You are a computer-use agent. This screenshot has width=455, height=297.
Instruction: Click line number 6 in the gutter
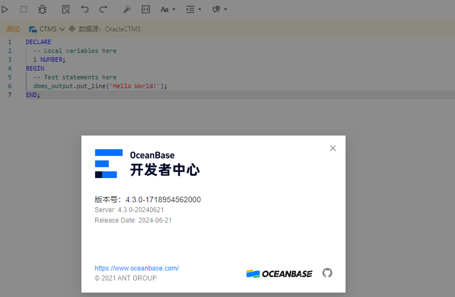point(10,86)
